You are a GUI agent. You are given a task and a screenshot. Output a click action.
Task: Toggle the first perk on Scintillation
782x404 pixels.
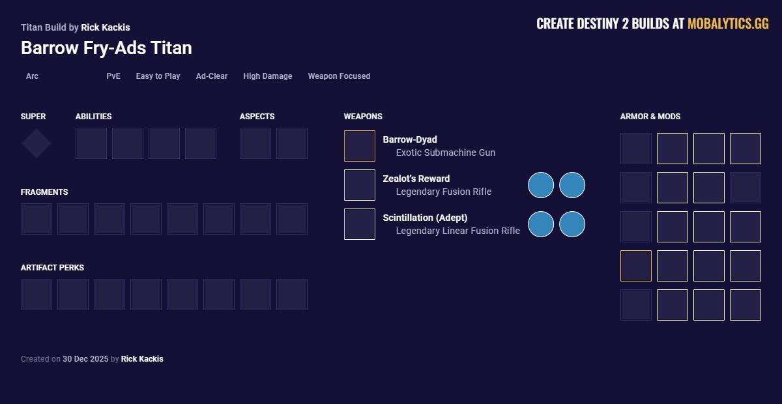point(541,224)
